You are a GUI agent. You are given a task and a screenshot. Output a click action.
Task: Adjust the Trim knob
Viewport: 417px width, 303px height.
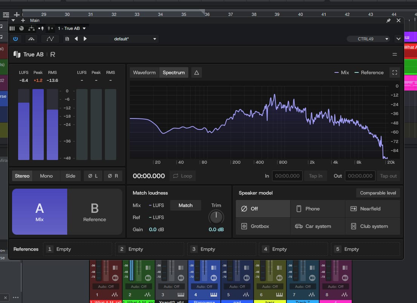pos(216,217)
